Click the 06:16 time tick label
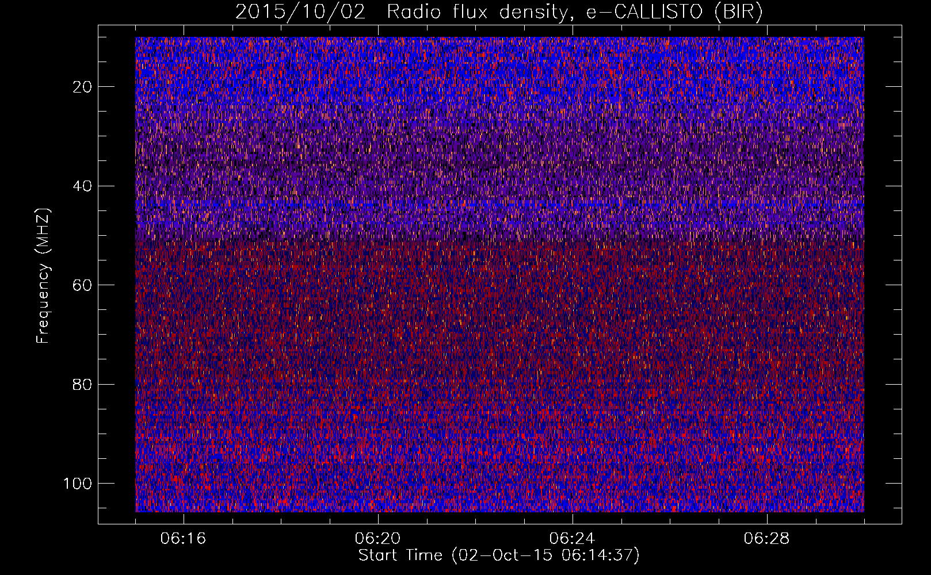 pyautogui.click(x=184, y=539)
